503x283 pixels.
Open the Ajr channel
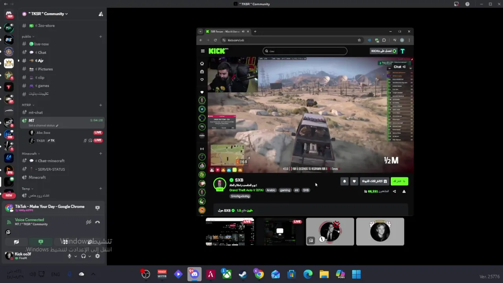tap(62, 61)
